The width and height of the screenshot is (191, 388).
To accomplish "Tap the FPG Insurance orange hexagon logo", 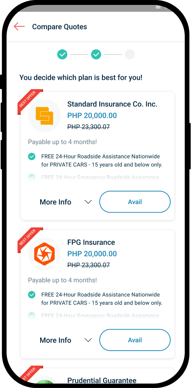I will (45, 254).
